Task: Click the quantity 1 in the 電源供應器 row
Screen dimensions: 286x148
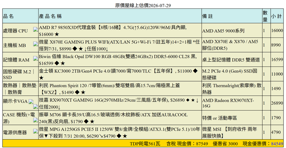Action: [x=264, y=132]
